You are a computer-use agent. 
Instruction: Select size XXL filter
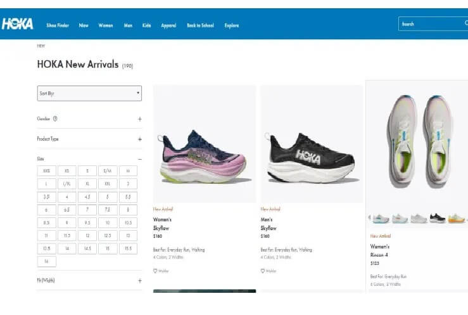(108, 184)
